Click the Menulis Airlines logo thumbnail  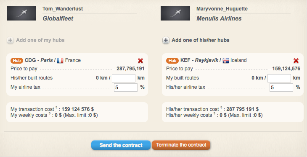pyautogui.click(x=175, y=13)
